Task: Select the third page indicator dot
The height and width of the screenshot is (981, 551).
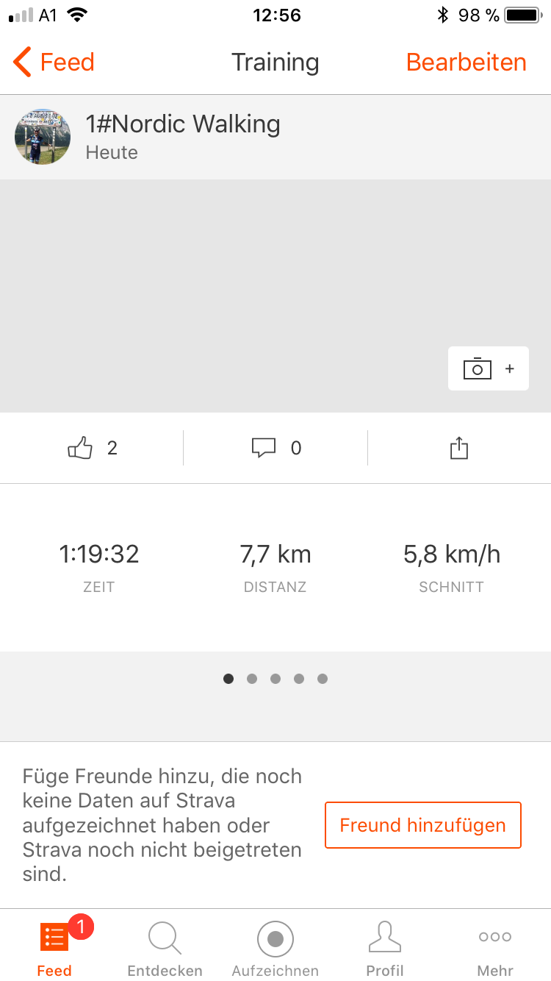Action: (x=275, y=679)
